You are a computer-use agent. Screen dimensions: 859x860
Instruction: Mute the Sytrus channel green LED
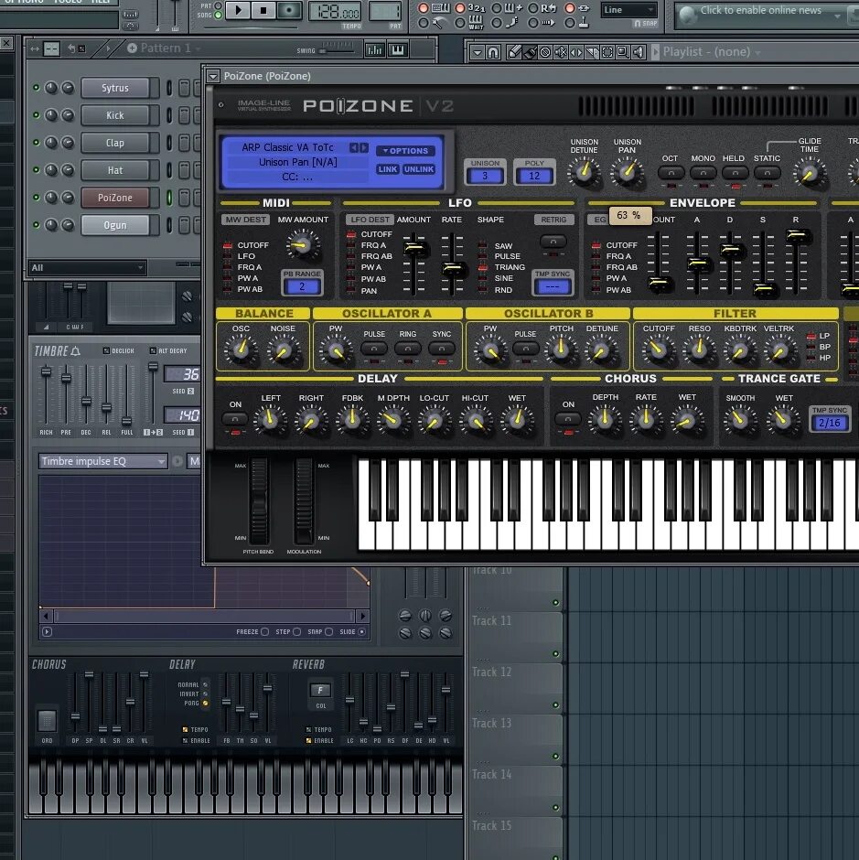37,88
